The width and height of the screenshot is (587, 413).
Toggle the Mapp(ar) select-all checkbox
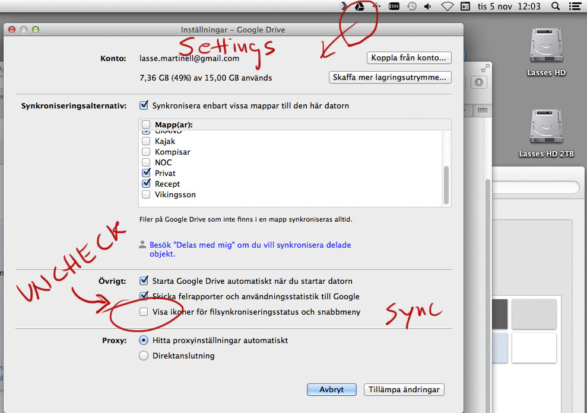[146, 124]
